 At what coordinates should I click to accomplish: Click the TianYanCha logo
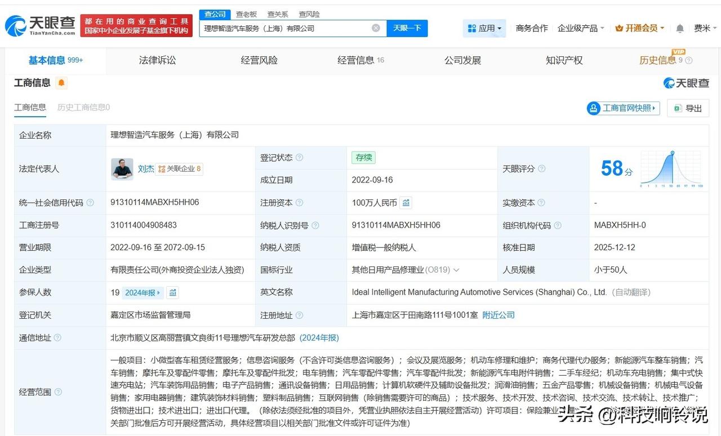point(40,25)
